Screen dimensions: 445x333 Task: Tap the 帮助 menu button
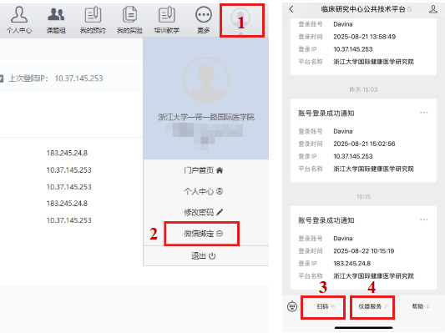click(421, 306)
